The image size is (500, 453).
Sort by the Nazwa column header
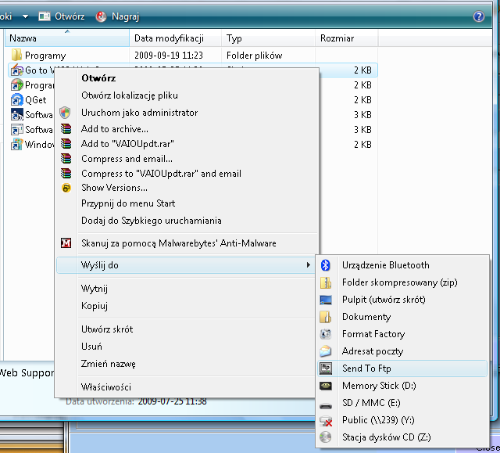(67, 38)
